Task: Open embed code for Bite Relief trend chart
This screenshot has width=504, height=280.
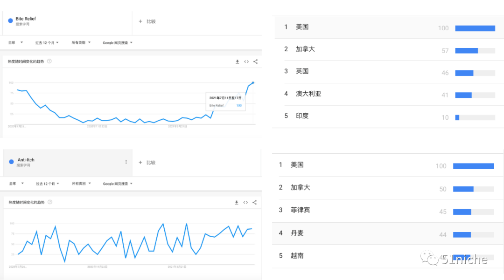Action: point(246,61)
